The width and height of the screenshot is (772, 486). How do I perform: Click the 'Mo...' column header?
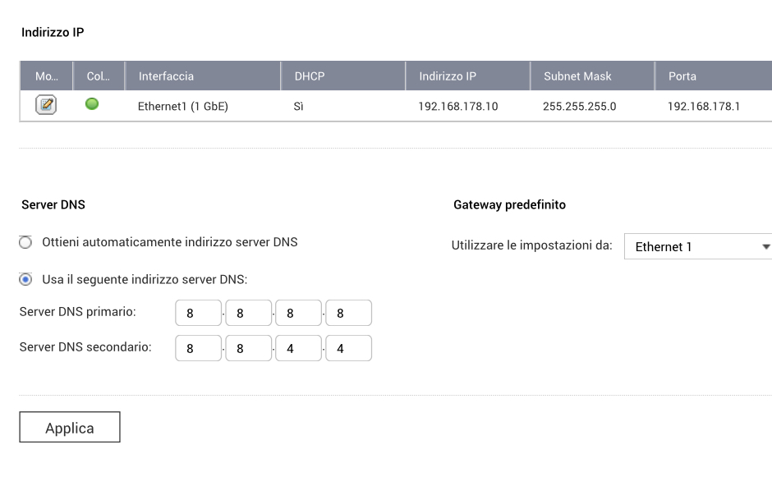tap(46, 76)
